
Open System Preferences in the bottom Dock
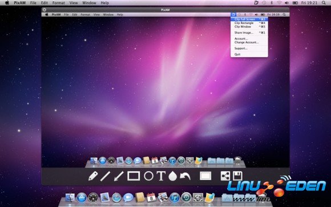point(198,198)
